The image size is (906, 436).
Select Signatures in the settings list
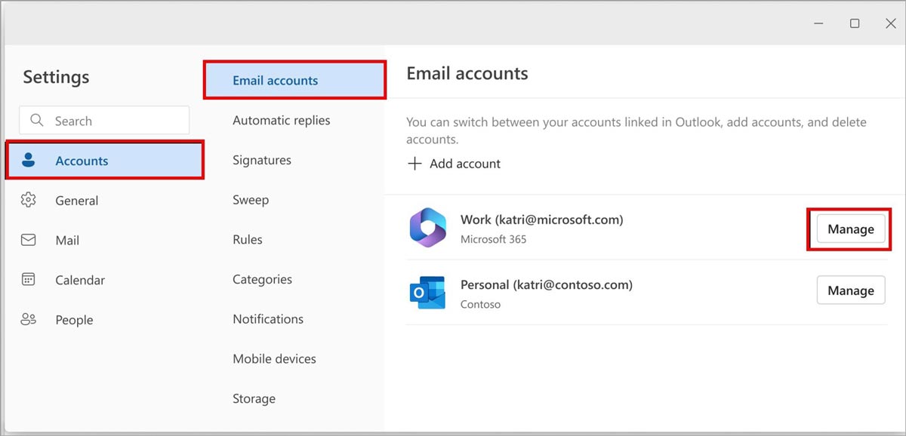coord(262,160)
